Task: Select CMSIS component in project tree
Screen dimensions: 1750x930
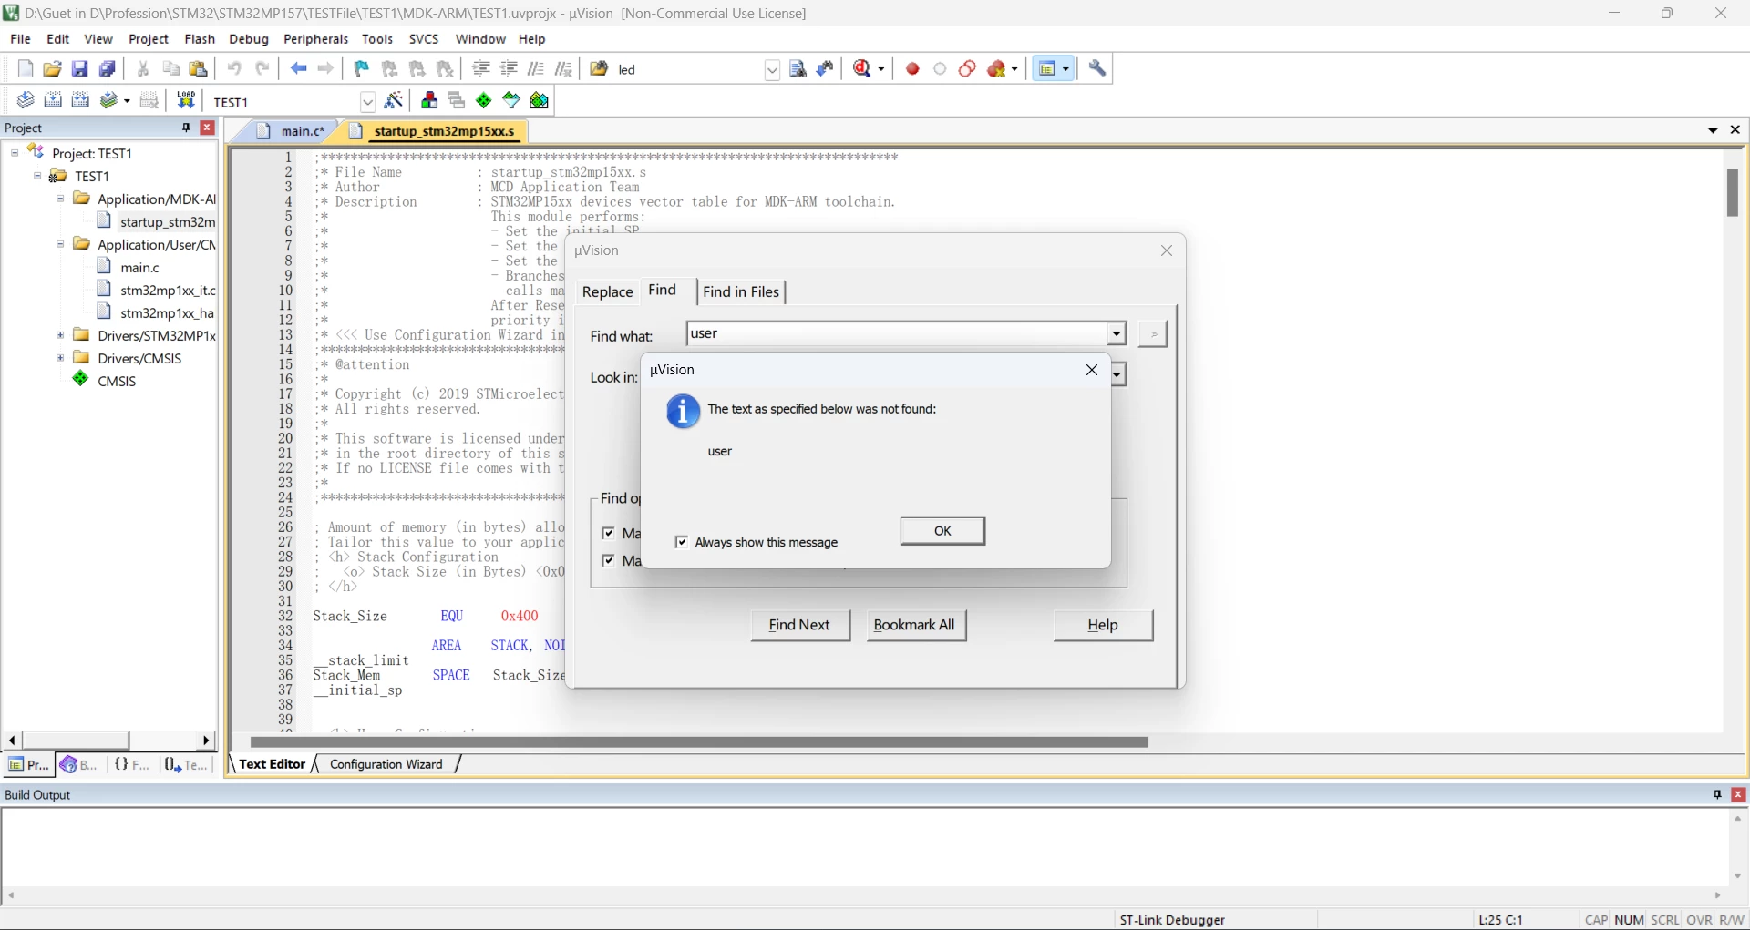Action: click(117, 381)
